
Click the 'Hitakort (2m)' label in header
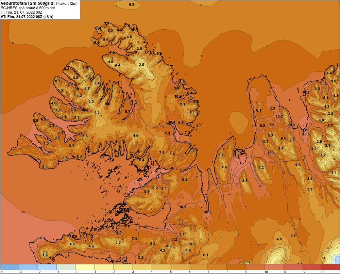67,3
